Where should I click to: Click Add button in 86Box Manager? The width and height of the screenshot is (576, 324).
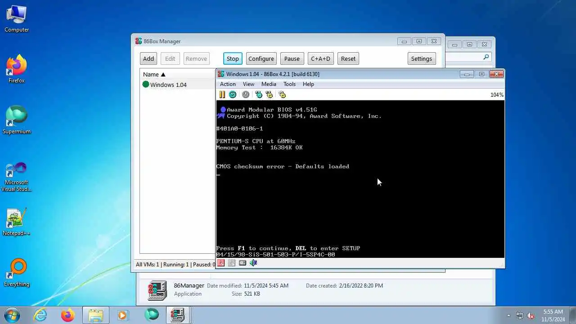click(148, 58)
